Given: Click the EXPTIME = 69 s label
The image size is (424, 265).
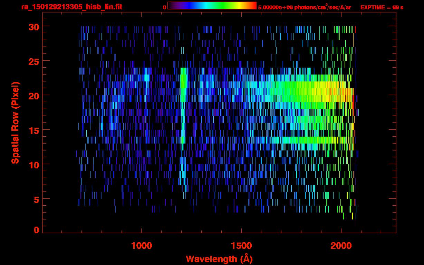Looking at the screenshot, I should click(x=382, y=7).
